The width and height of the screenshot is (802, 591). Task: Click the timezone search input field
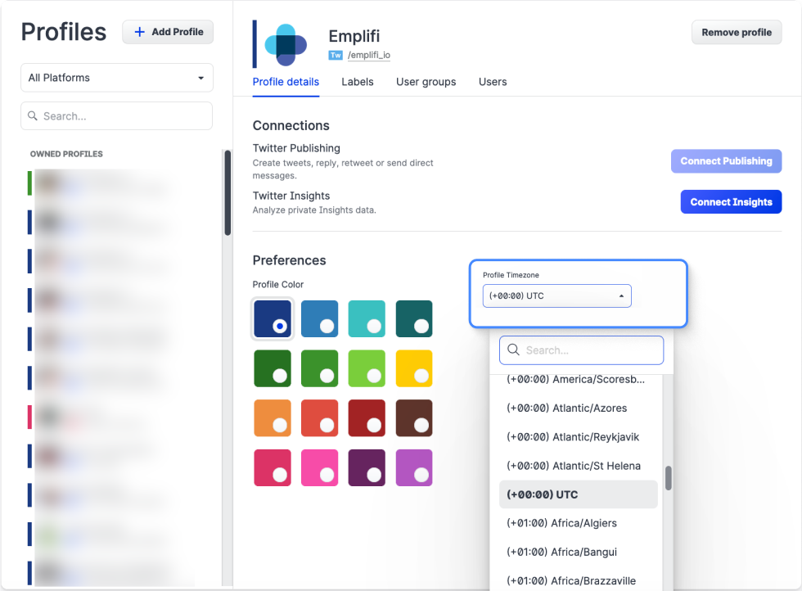(x=591, y=350)
